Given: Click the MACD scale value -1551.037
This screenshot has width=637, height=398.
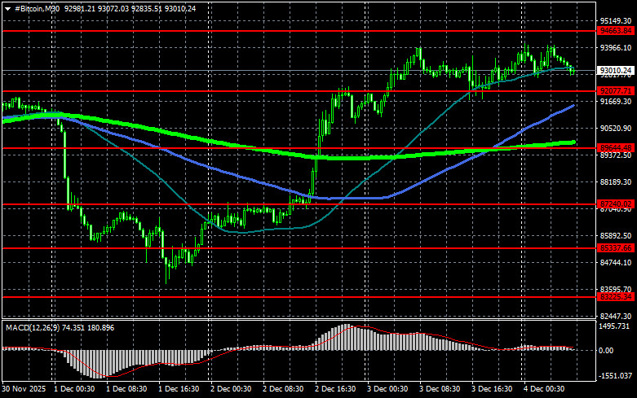Looking at the screenshot, I should coord(616,377).
